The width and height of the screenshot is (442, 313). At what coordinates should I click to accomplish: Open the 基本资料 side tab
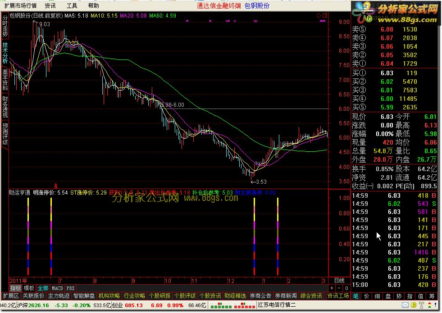[5, 80]
